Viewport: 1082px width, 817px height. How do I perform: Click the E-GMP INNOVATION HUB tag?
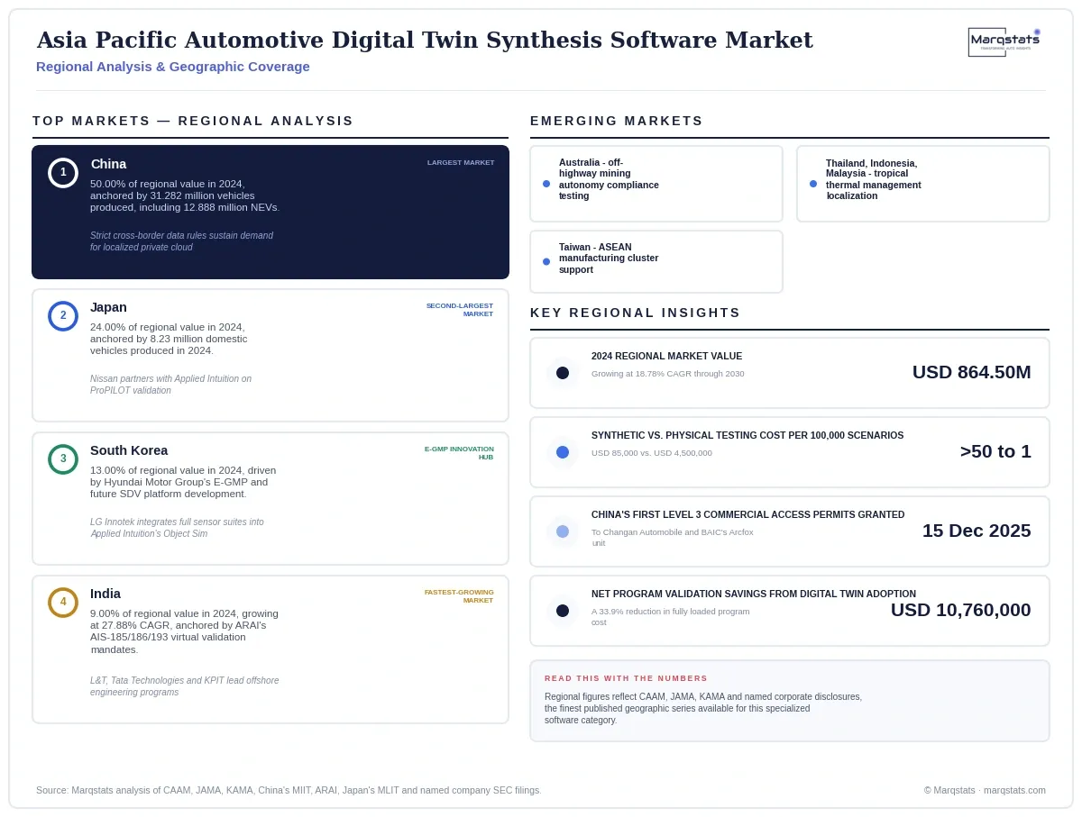(460, 453)
